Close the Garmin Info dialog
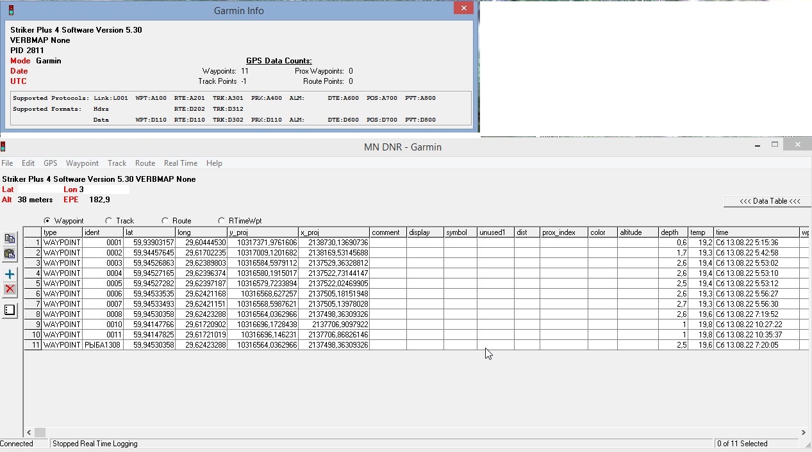 [463, 8]
